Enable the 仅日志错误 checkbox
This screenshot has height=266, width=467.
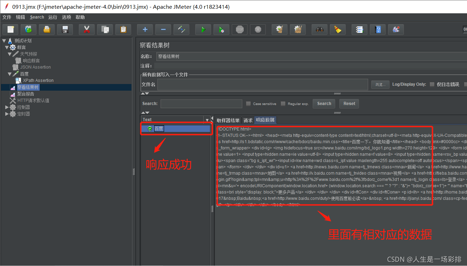[432, 84]
